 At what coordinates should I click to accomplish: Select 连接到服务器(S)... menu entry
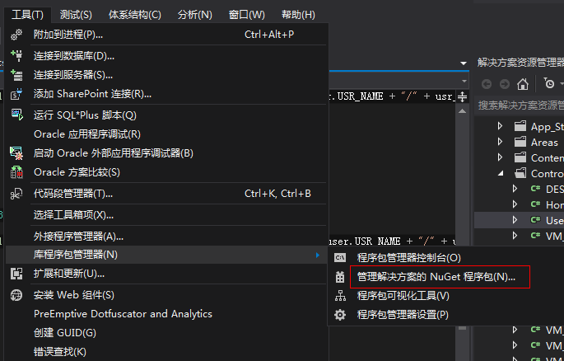165,75
